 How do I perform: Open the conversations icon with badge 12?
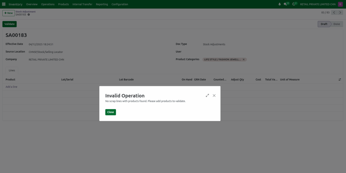286,4
